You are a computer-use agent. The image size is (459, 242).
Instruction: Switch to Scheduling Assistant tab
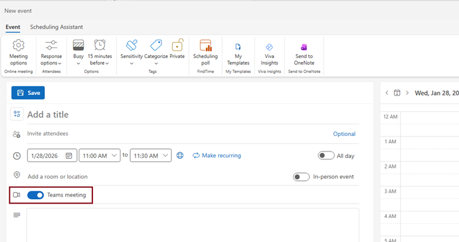click(57, 27)
